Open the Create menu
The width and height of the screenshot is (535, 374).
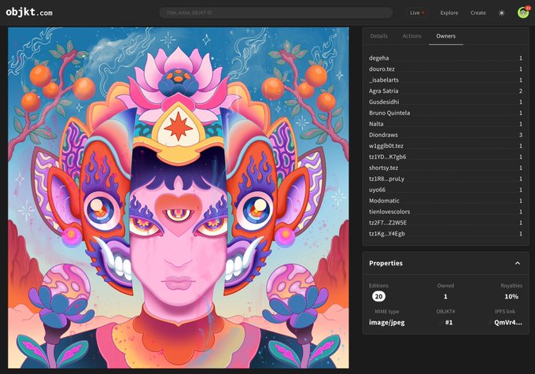tap(478, 13)
